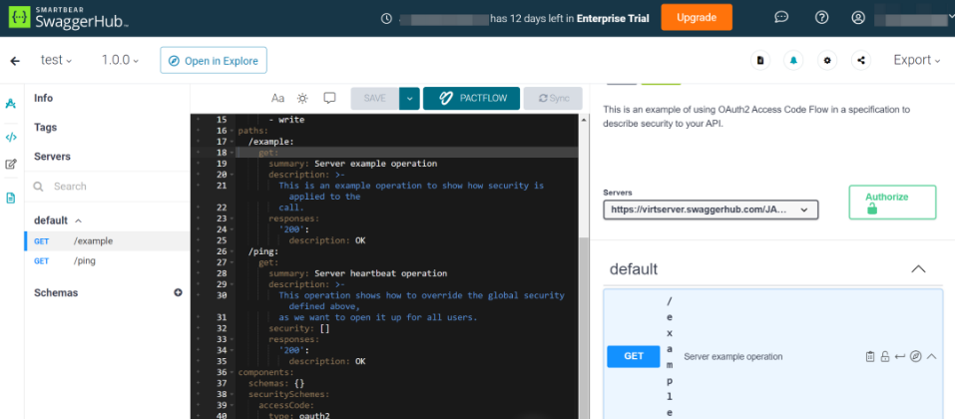The height and width of the screenshot is (419, 955).
Task: Open the editor comments icon
Action: click(329, 98)
